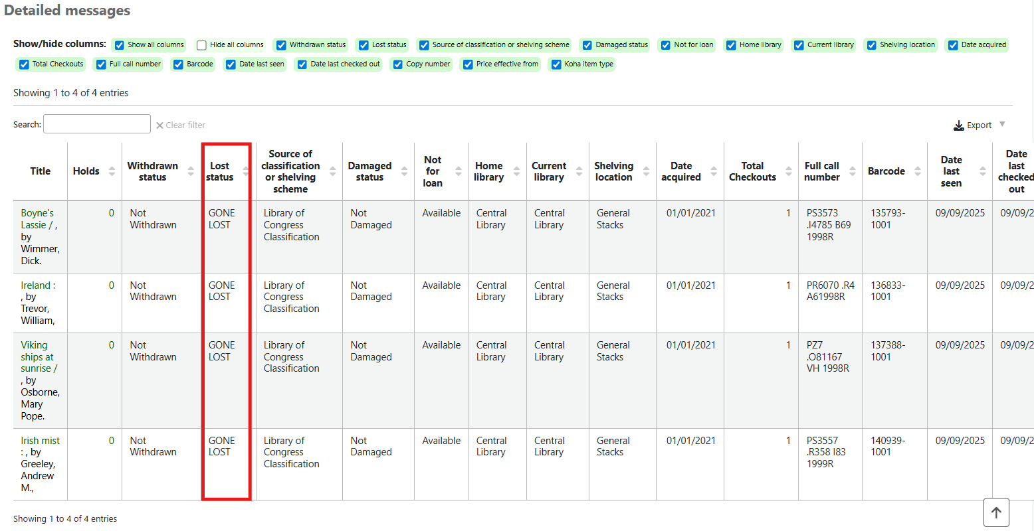Uncheck the Damaged status column checkbox
The image size is (1034, 531).
pyautogui.click(x=587, y=45)
